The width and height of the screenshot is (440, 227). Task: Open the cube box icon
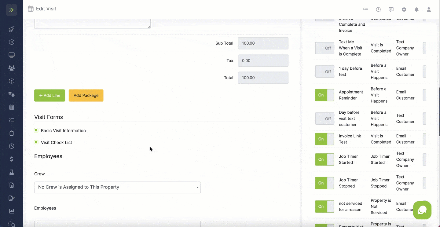[11, 81]
